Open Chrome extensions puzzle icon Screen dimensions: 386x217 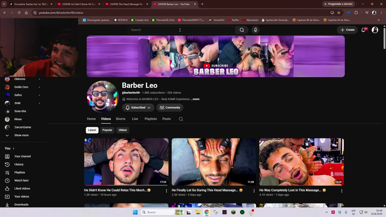tap(356, 13)
